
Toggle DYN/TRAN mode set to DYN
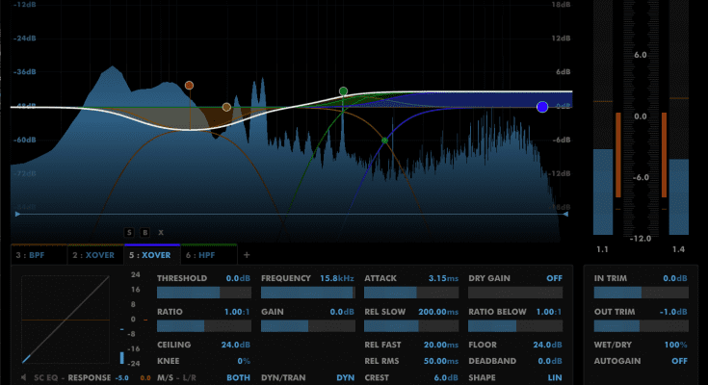pyautogui.click(x=345, y=377)
